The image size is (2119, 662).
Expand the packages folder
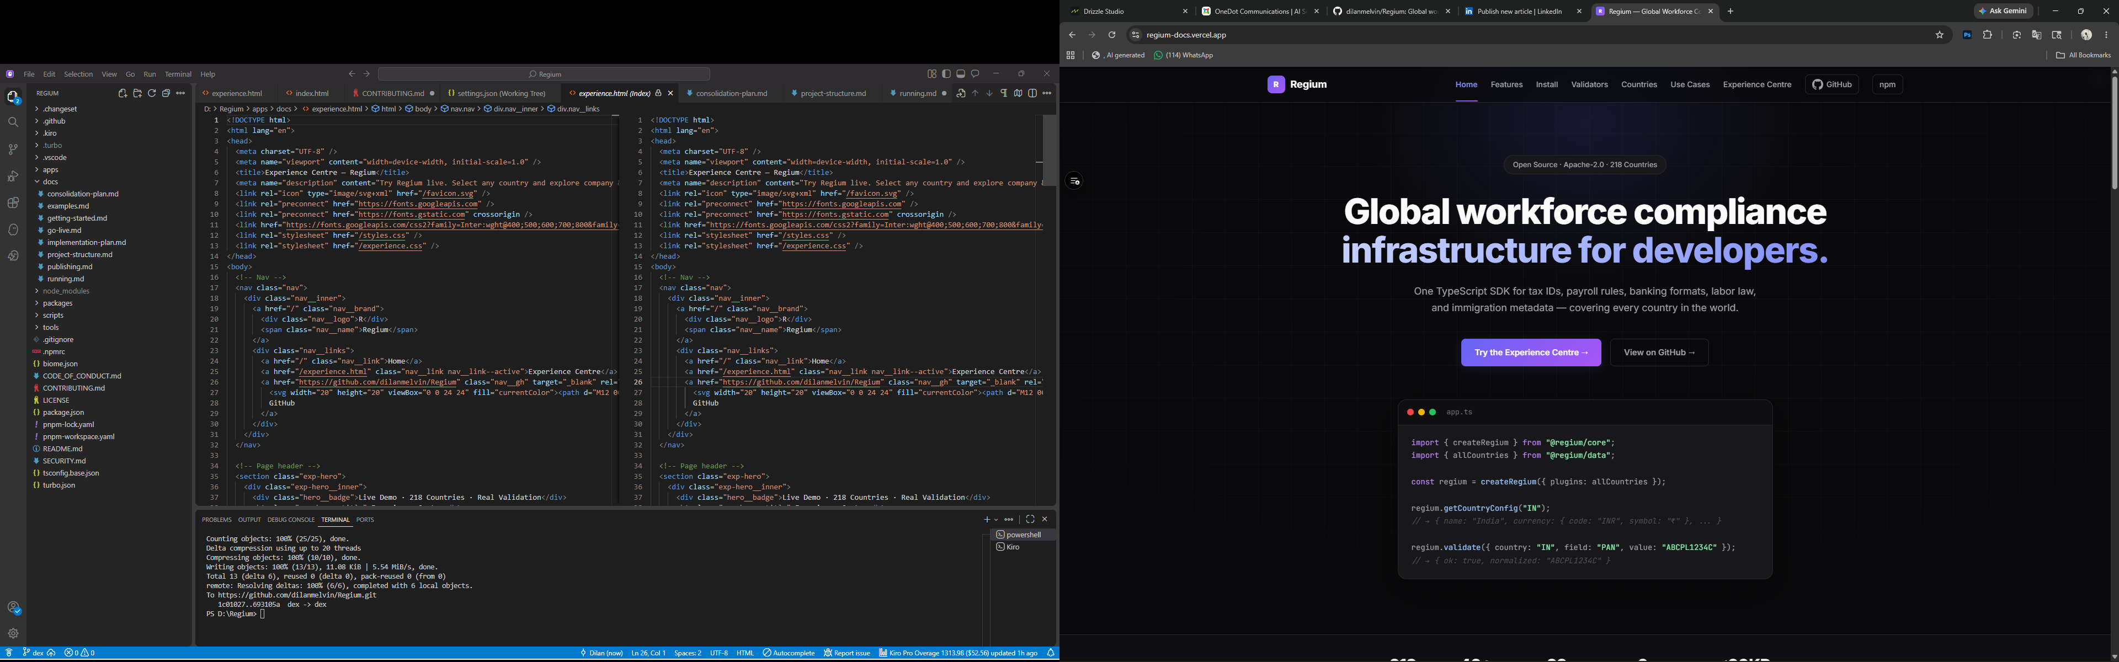click(x=57, y=303)
